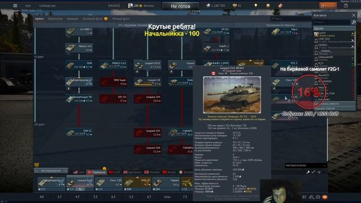Image resolution: width=361 pixels, height=203 pixels.
Task: Select the locked KPz-70 card
Action: click(113, 99)
